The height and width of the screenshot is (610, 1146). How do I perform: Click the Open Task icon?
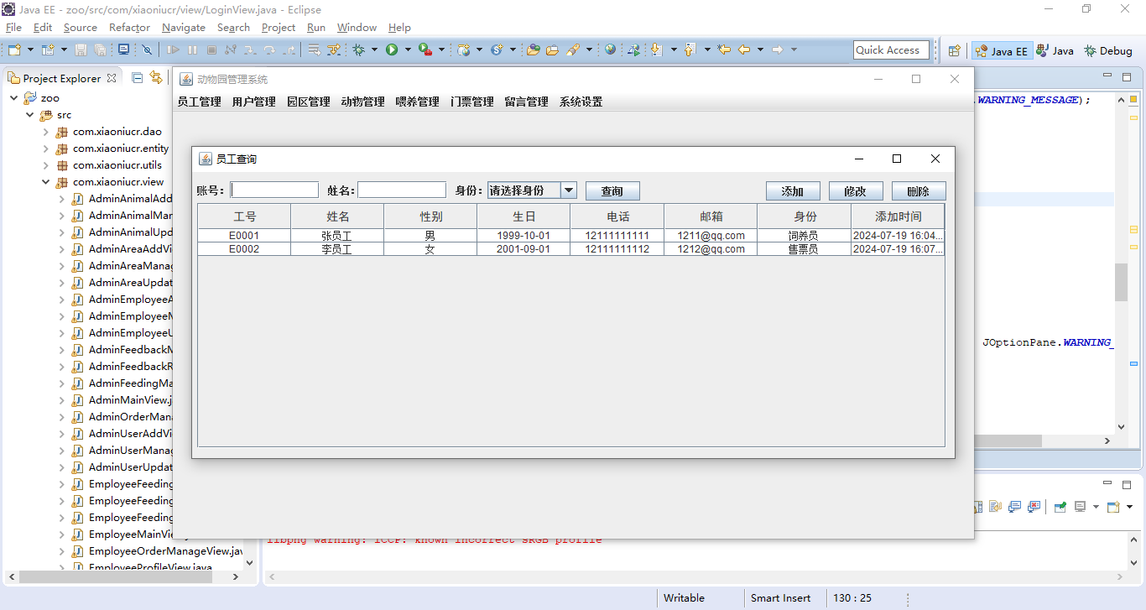(x=552, y=50)
